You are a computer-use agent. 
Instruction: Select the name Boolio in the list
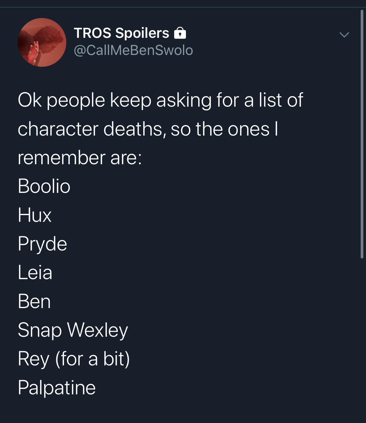click(44, 186)
